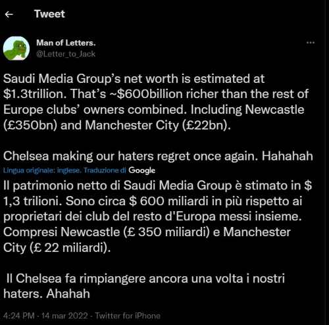Open the Twitter for iPhone source link
The height and width of the screenshot is (325, 329).
point(128,316)
